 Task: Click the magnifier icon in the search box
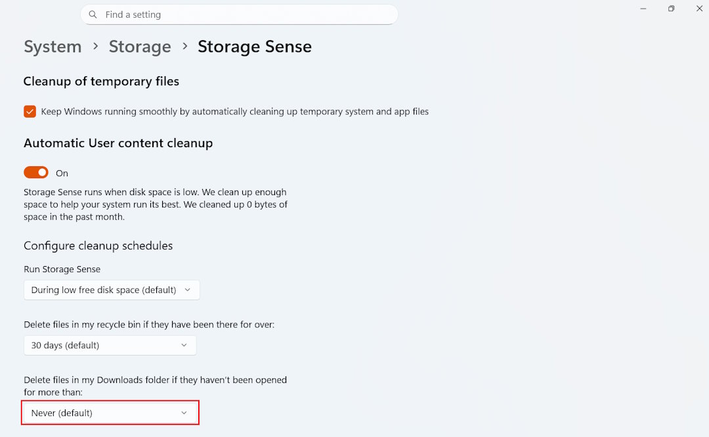coord(93,14)
